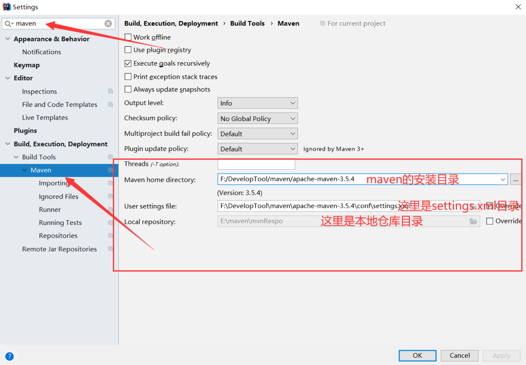The image size is (526, 365).
Task: Click the User settings file path field
Action: tap(349, 206)
